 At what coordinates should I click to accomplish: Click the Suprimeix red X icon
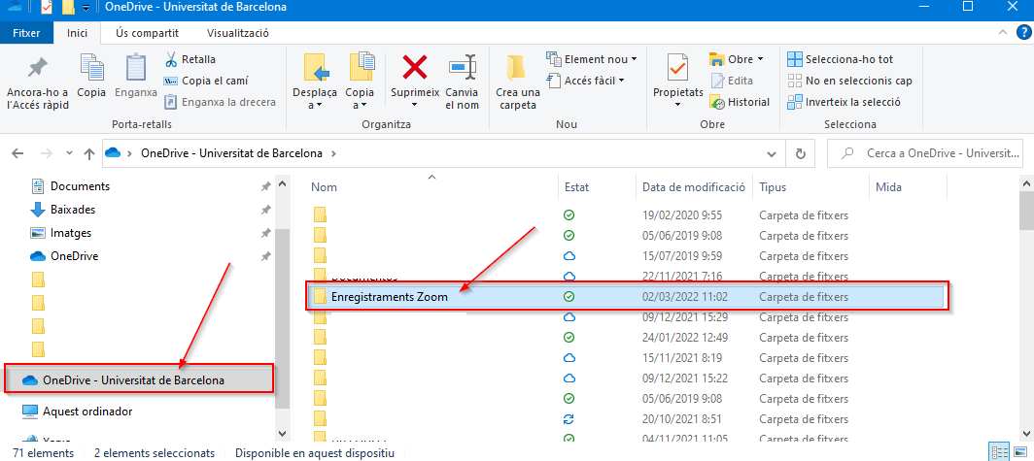point(415,68)
